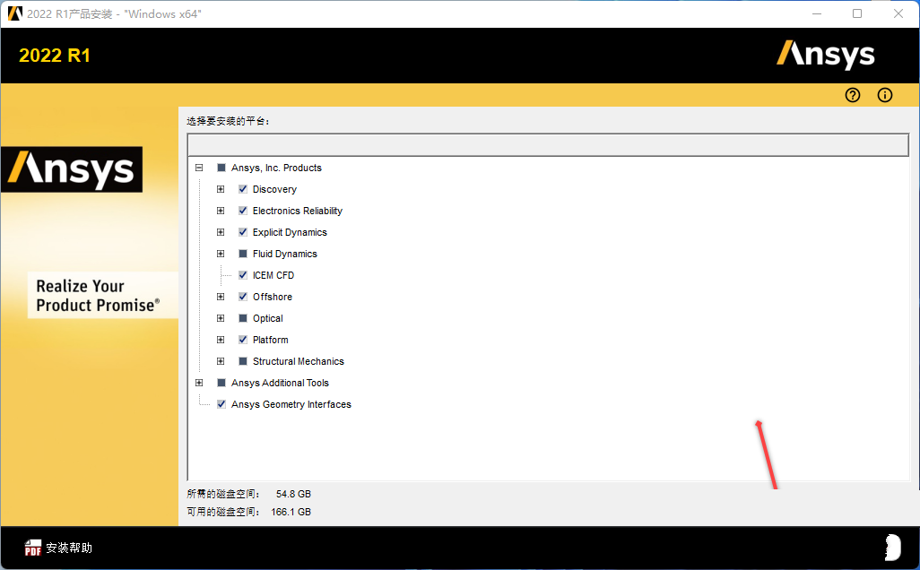Open the installation help PDF icon

point(33,548)
